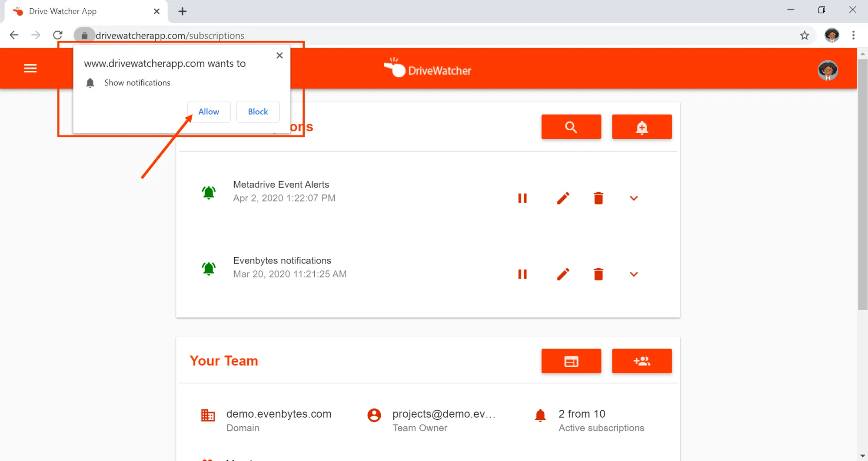Pause the Evenbytes notifications subscription
Image resolution: width=868 pixels, height=461 pixels.
coord(522,274)
